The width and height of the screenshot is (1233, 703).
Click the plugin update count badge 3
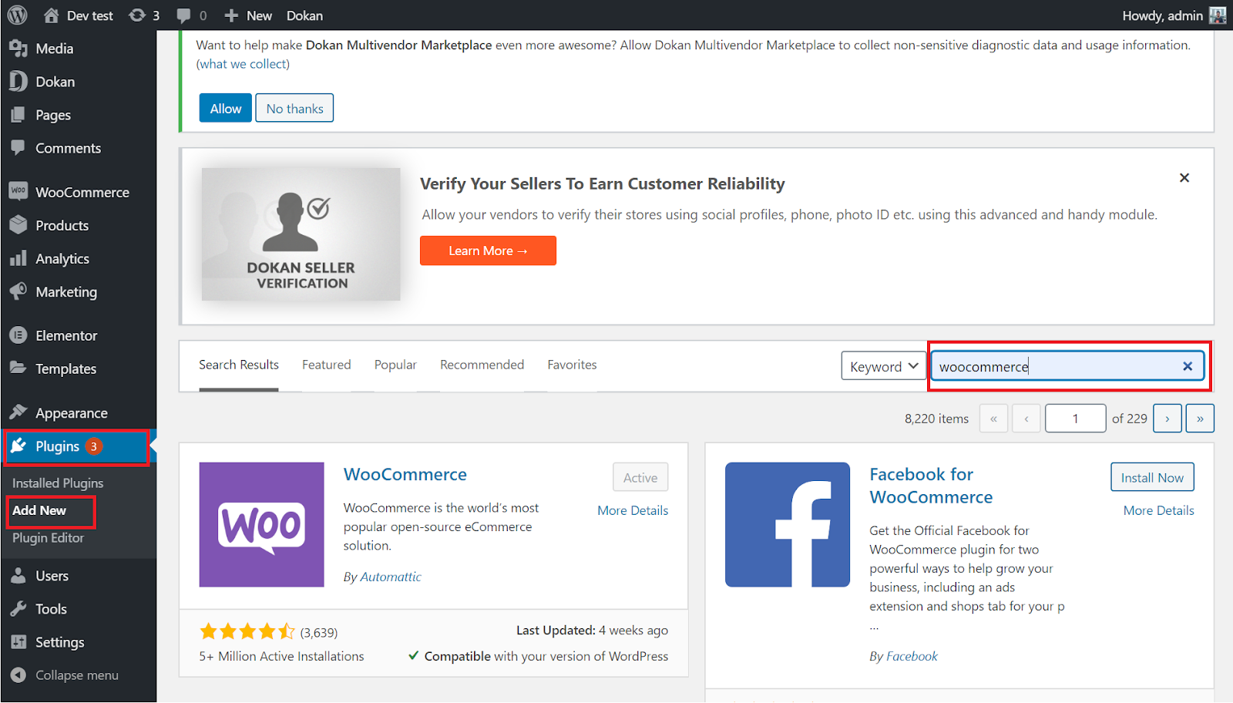pos(94,446)
